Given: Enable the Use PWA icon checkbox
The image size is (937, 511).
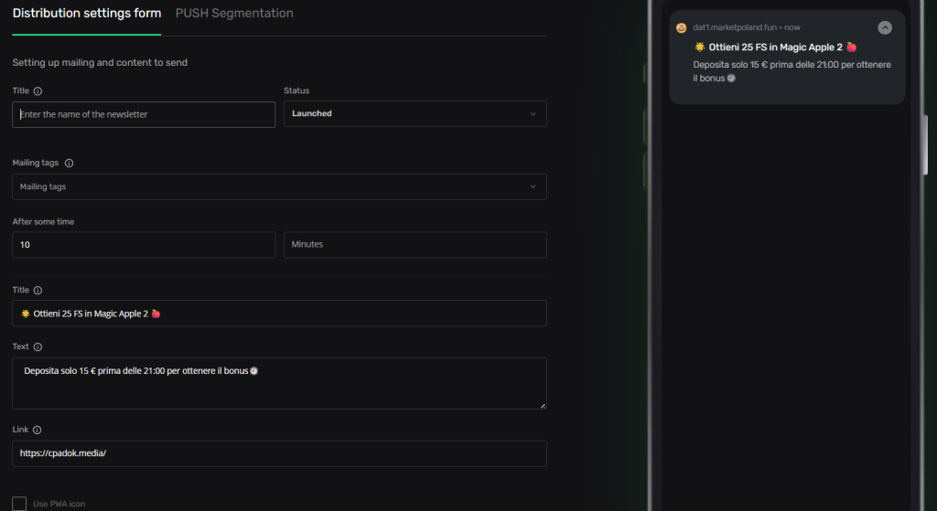Looking at the screenshot, I should pyautogui.click(x=19, y=504).
